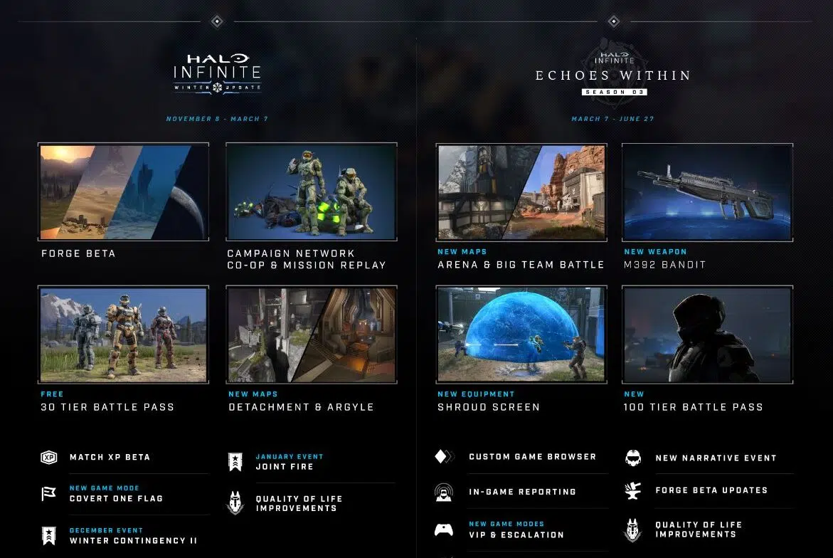This screenshot has width=833, height=558.
Task: Open the Forge Beta thumbnail
Action: click(123, 191)
